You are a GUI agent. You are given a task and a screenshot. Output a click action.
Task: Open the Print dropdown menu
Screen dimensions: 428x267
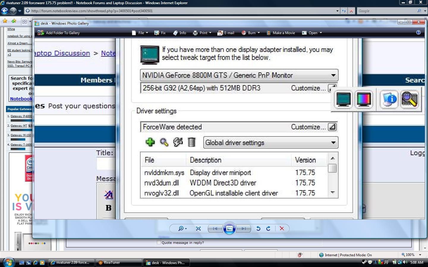point(202,33)
